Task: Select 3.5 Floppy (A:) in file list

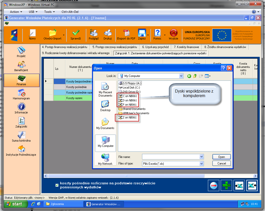Action: (x=130, y=83)
